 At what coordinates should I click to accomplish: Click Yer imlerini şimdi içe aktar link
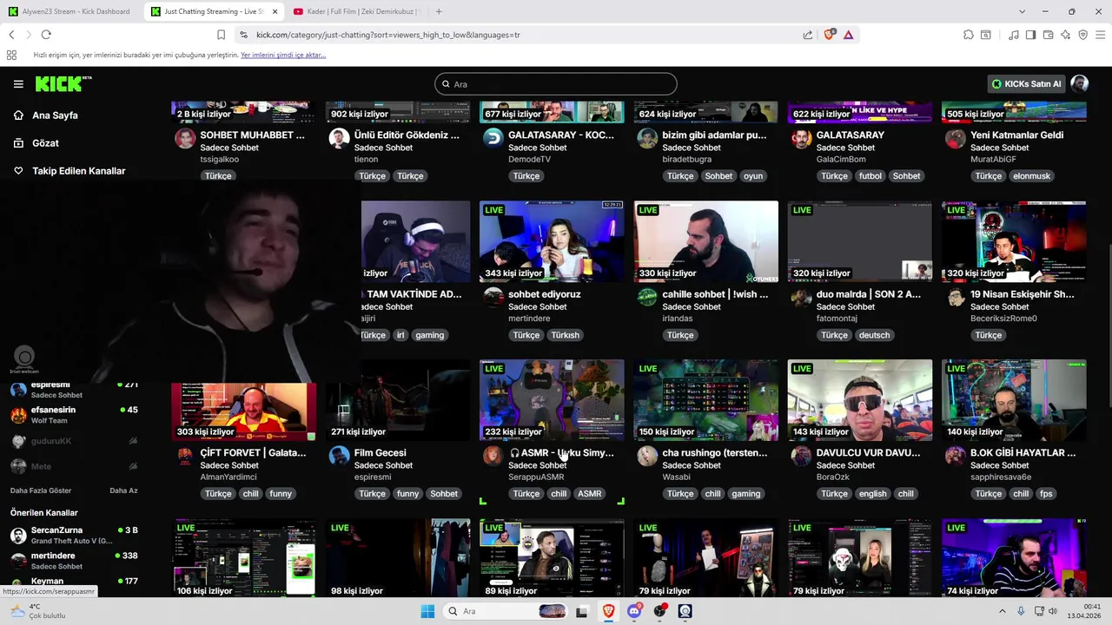[x=283, y=55]
